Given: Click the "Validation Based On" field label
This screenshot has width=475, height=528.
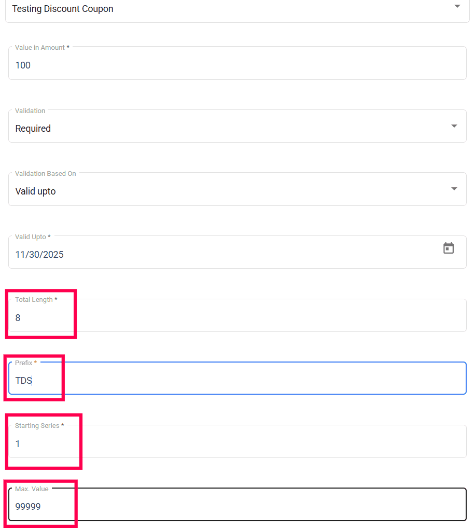Looking at the screenshot, I should pos(46,174).
